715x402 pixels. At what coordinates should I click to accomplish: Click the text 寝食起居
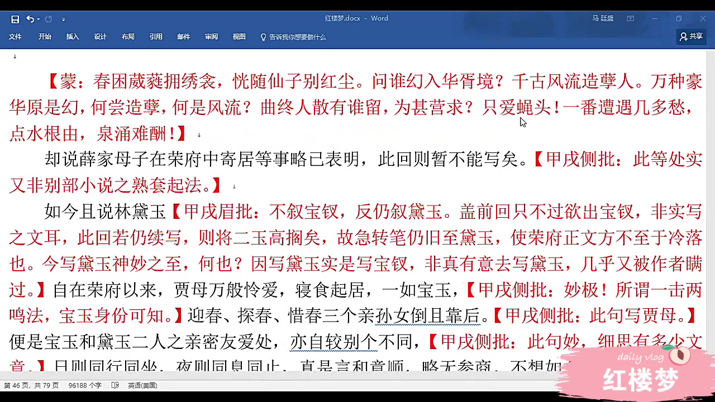pos(330,290)
